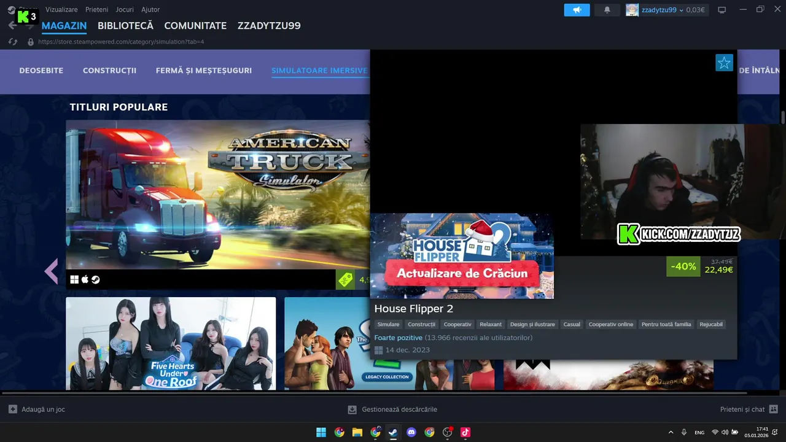Reload the store page
Viewport: 786px width, 442px height.
(x=13, y=42)
